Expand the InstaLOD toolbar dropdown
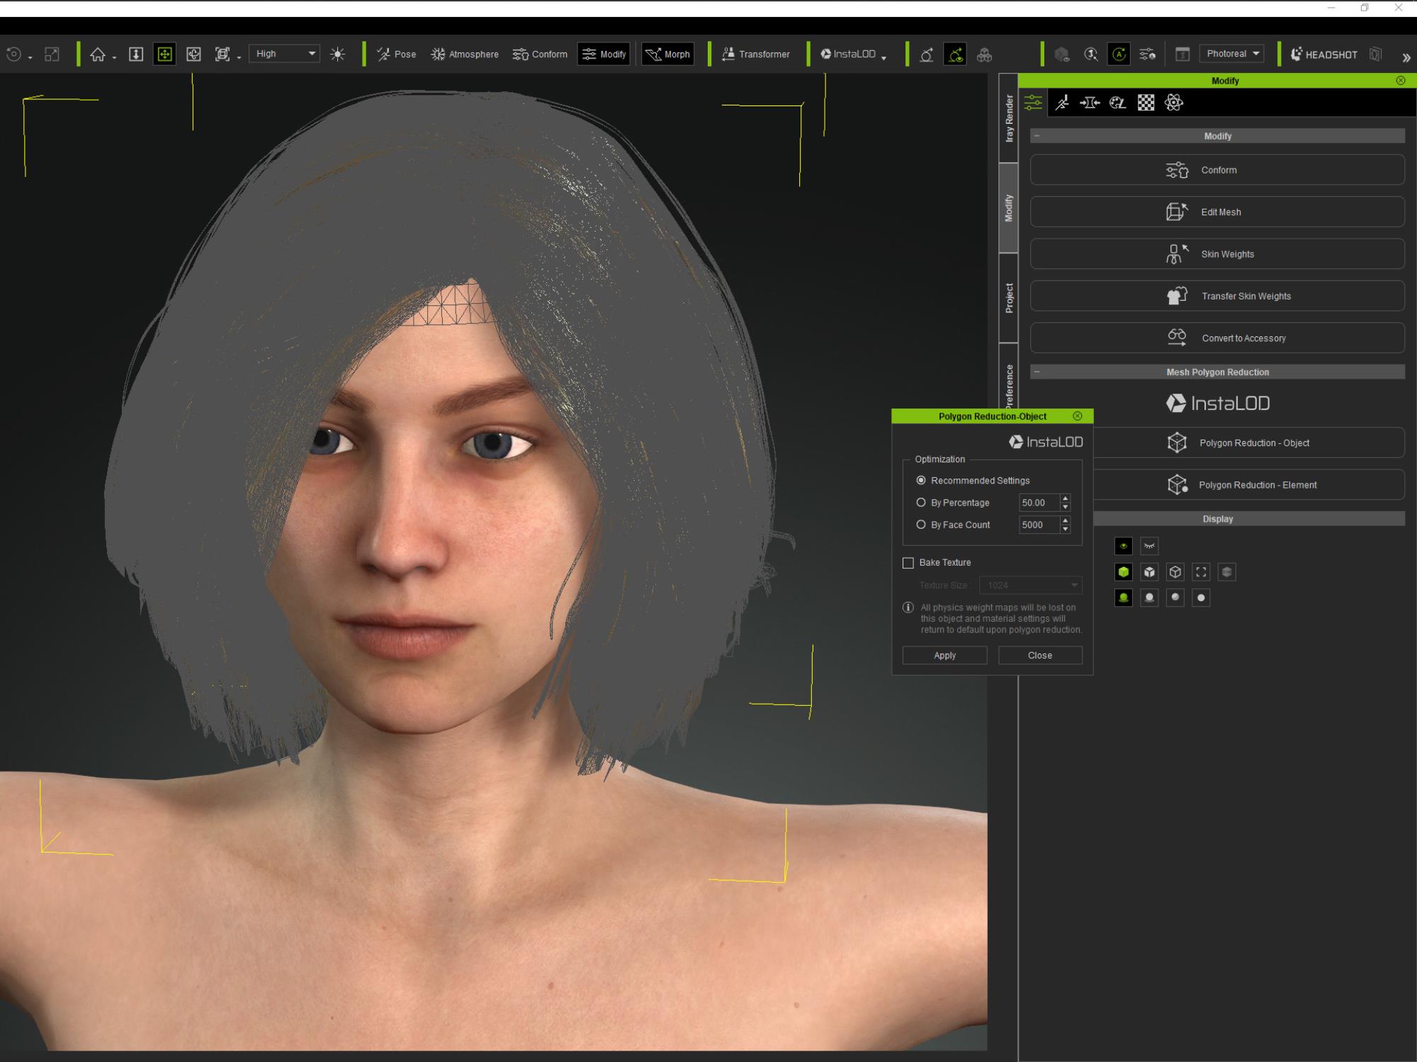 (884, 58)
